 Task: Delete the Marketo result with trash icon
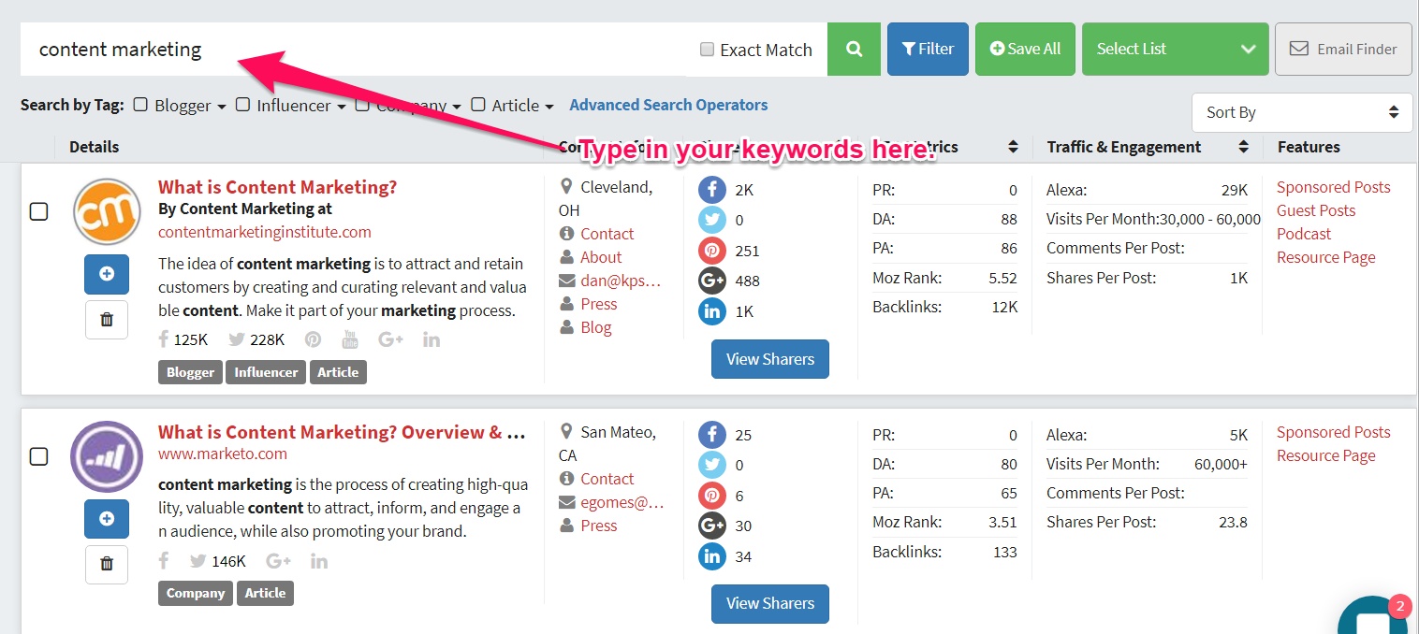coord(107,564)
